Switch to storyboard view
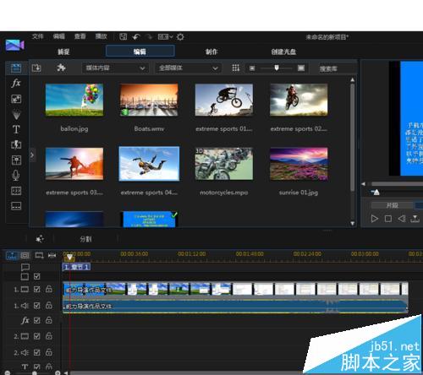423x375 pixels. [25, 255]
